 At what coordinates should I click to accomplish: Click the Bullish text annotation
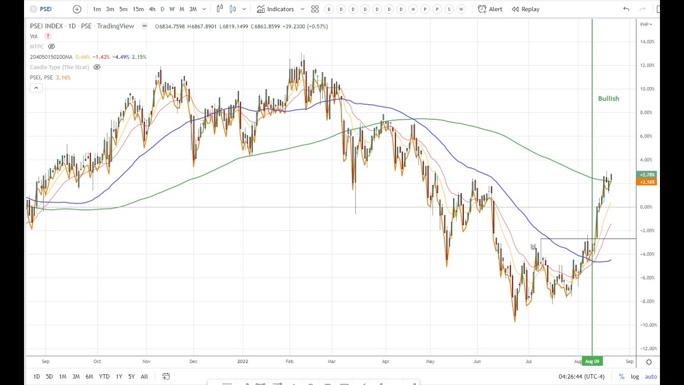point(609,98)
